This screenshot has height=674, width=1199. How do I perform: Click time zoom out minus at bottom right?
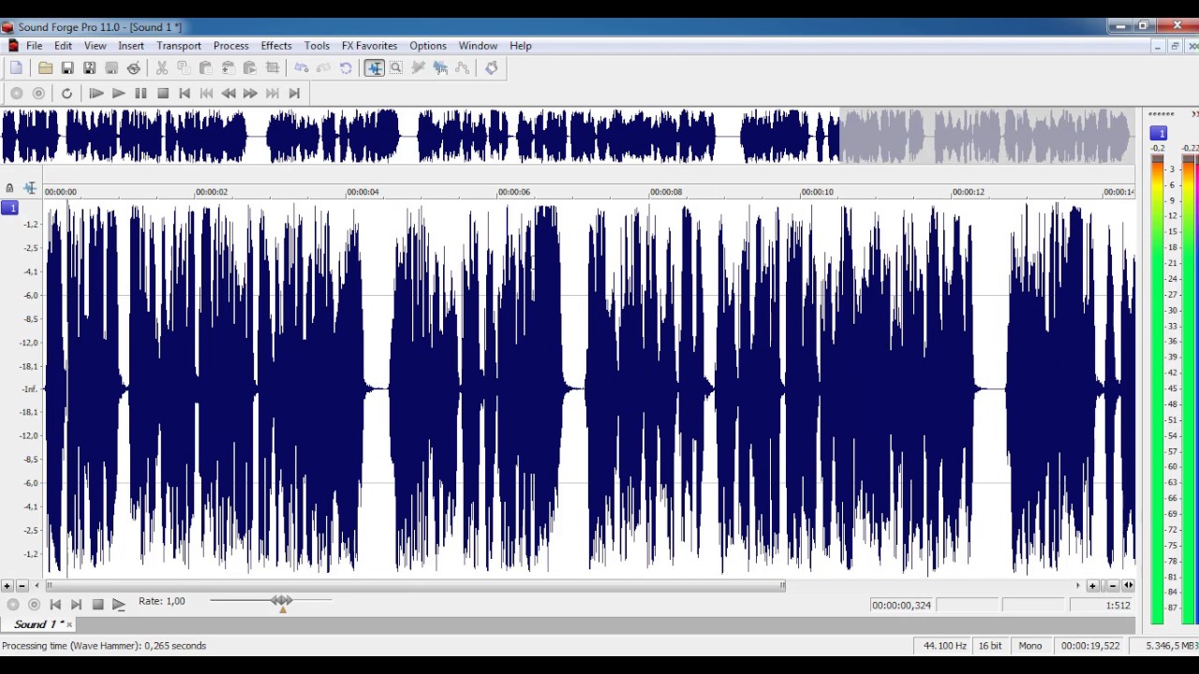[1111, 586]
